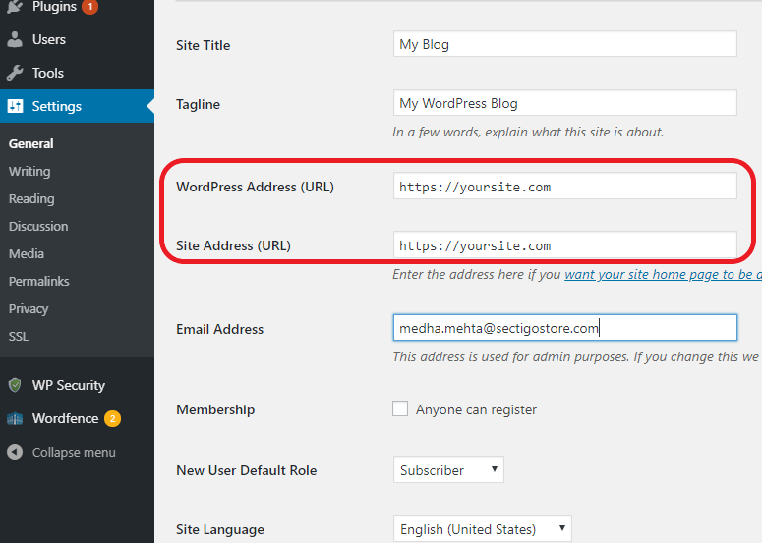Screen dimensions: 762x543
Task: Expand the Site Language dropdown
Action: [x=481, y=529]
